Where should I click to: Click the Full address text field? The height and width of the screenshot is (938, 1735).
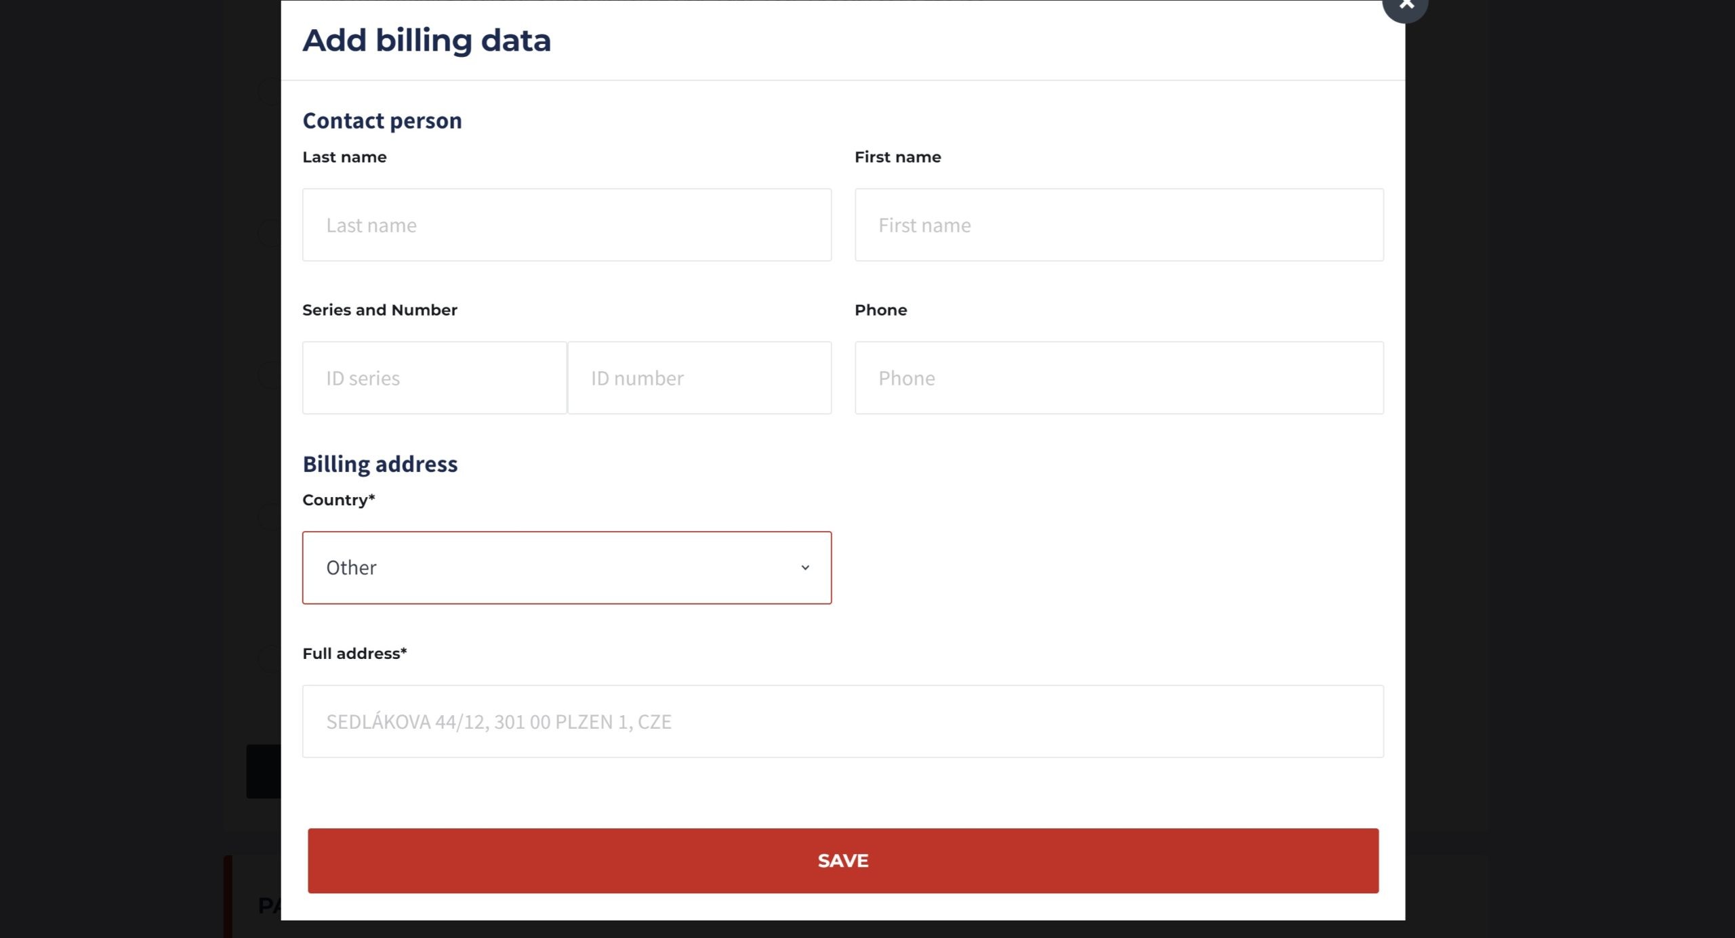pos(842,721)
